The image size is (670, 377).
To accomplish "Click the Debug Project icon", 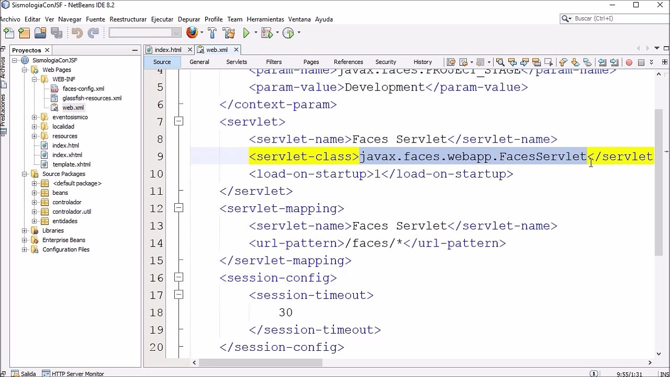I will (266, 33).
